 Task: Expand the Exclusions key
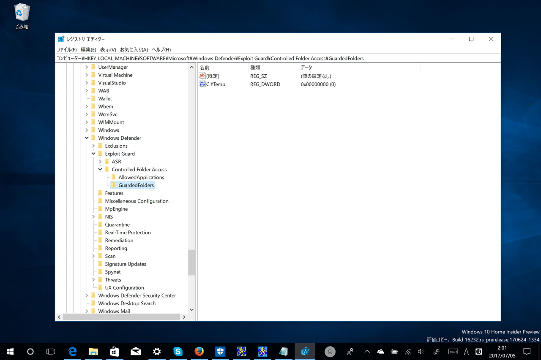coord(93,146)
